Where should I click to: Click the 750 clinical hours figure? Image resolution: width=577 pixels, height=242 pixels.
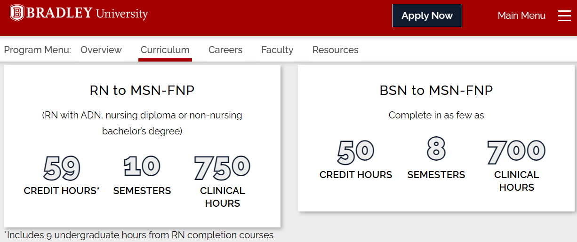(x=223, y=168)
